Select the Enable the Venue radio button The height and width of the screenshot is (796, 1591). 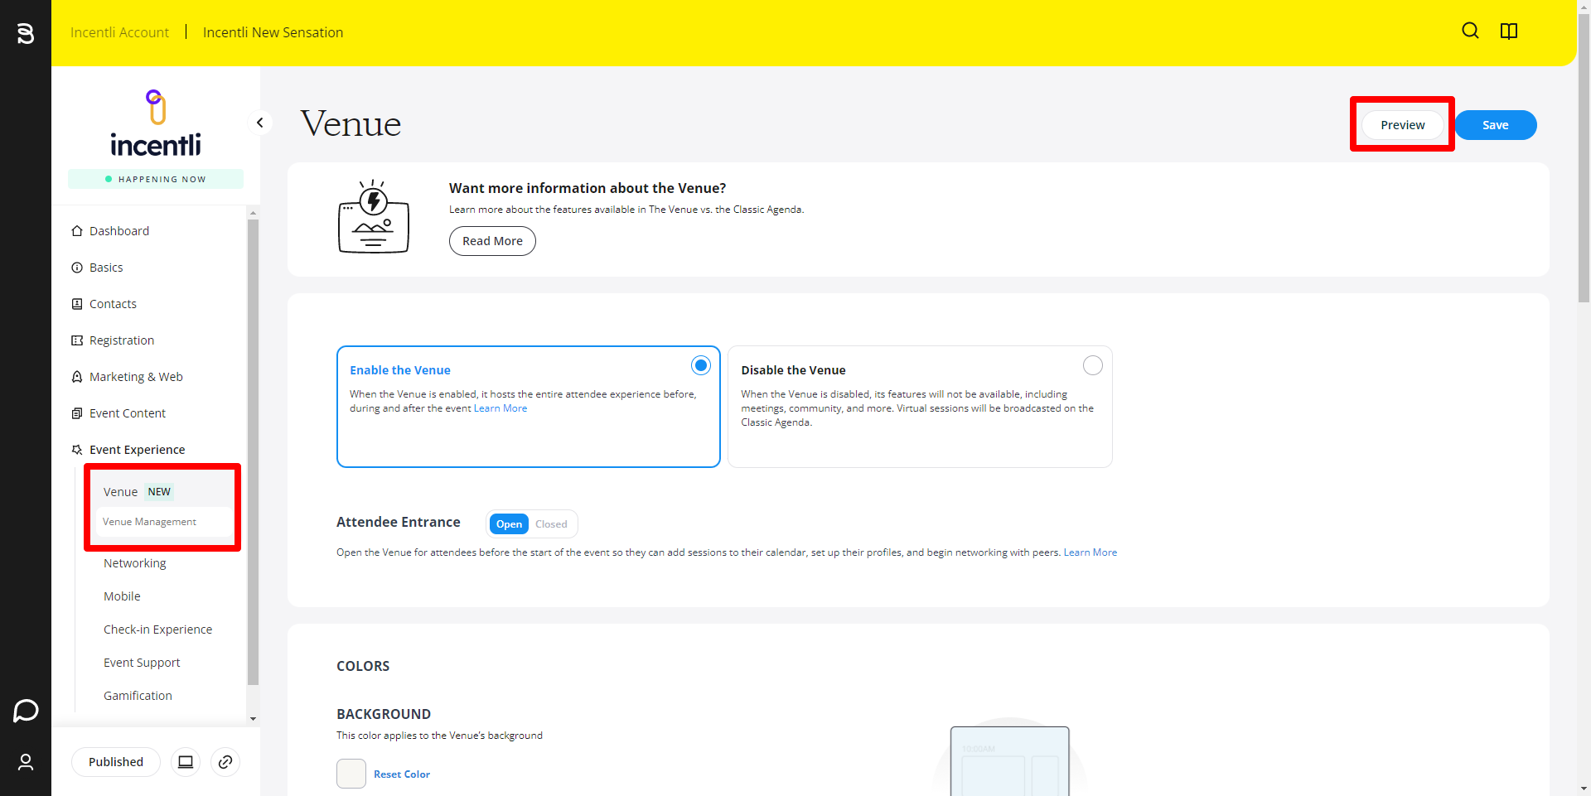[x=701, y=365]
